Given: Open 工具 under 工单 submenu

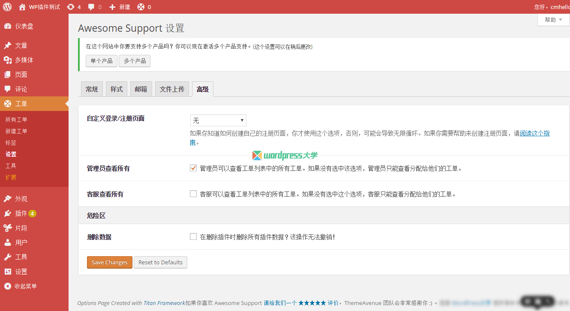Looking at the screenshot, I should coord(11,166).
